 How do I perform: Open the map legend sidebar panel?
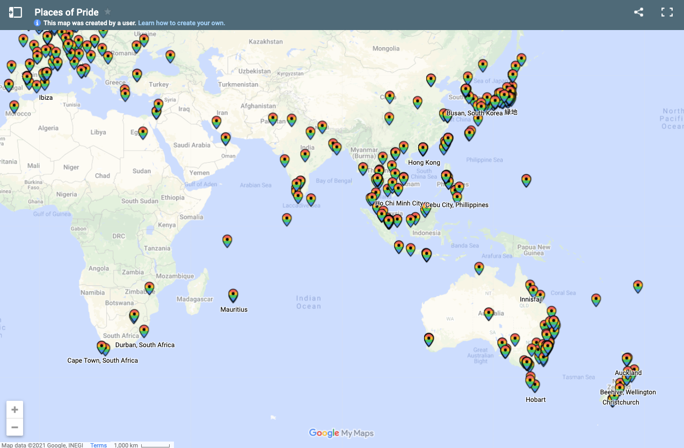coord(16,12)
